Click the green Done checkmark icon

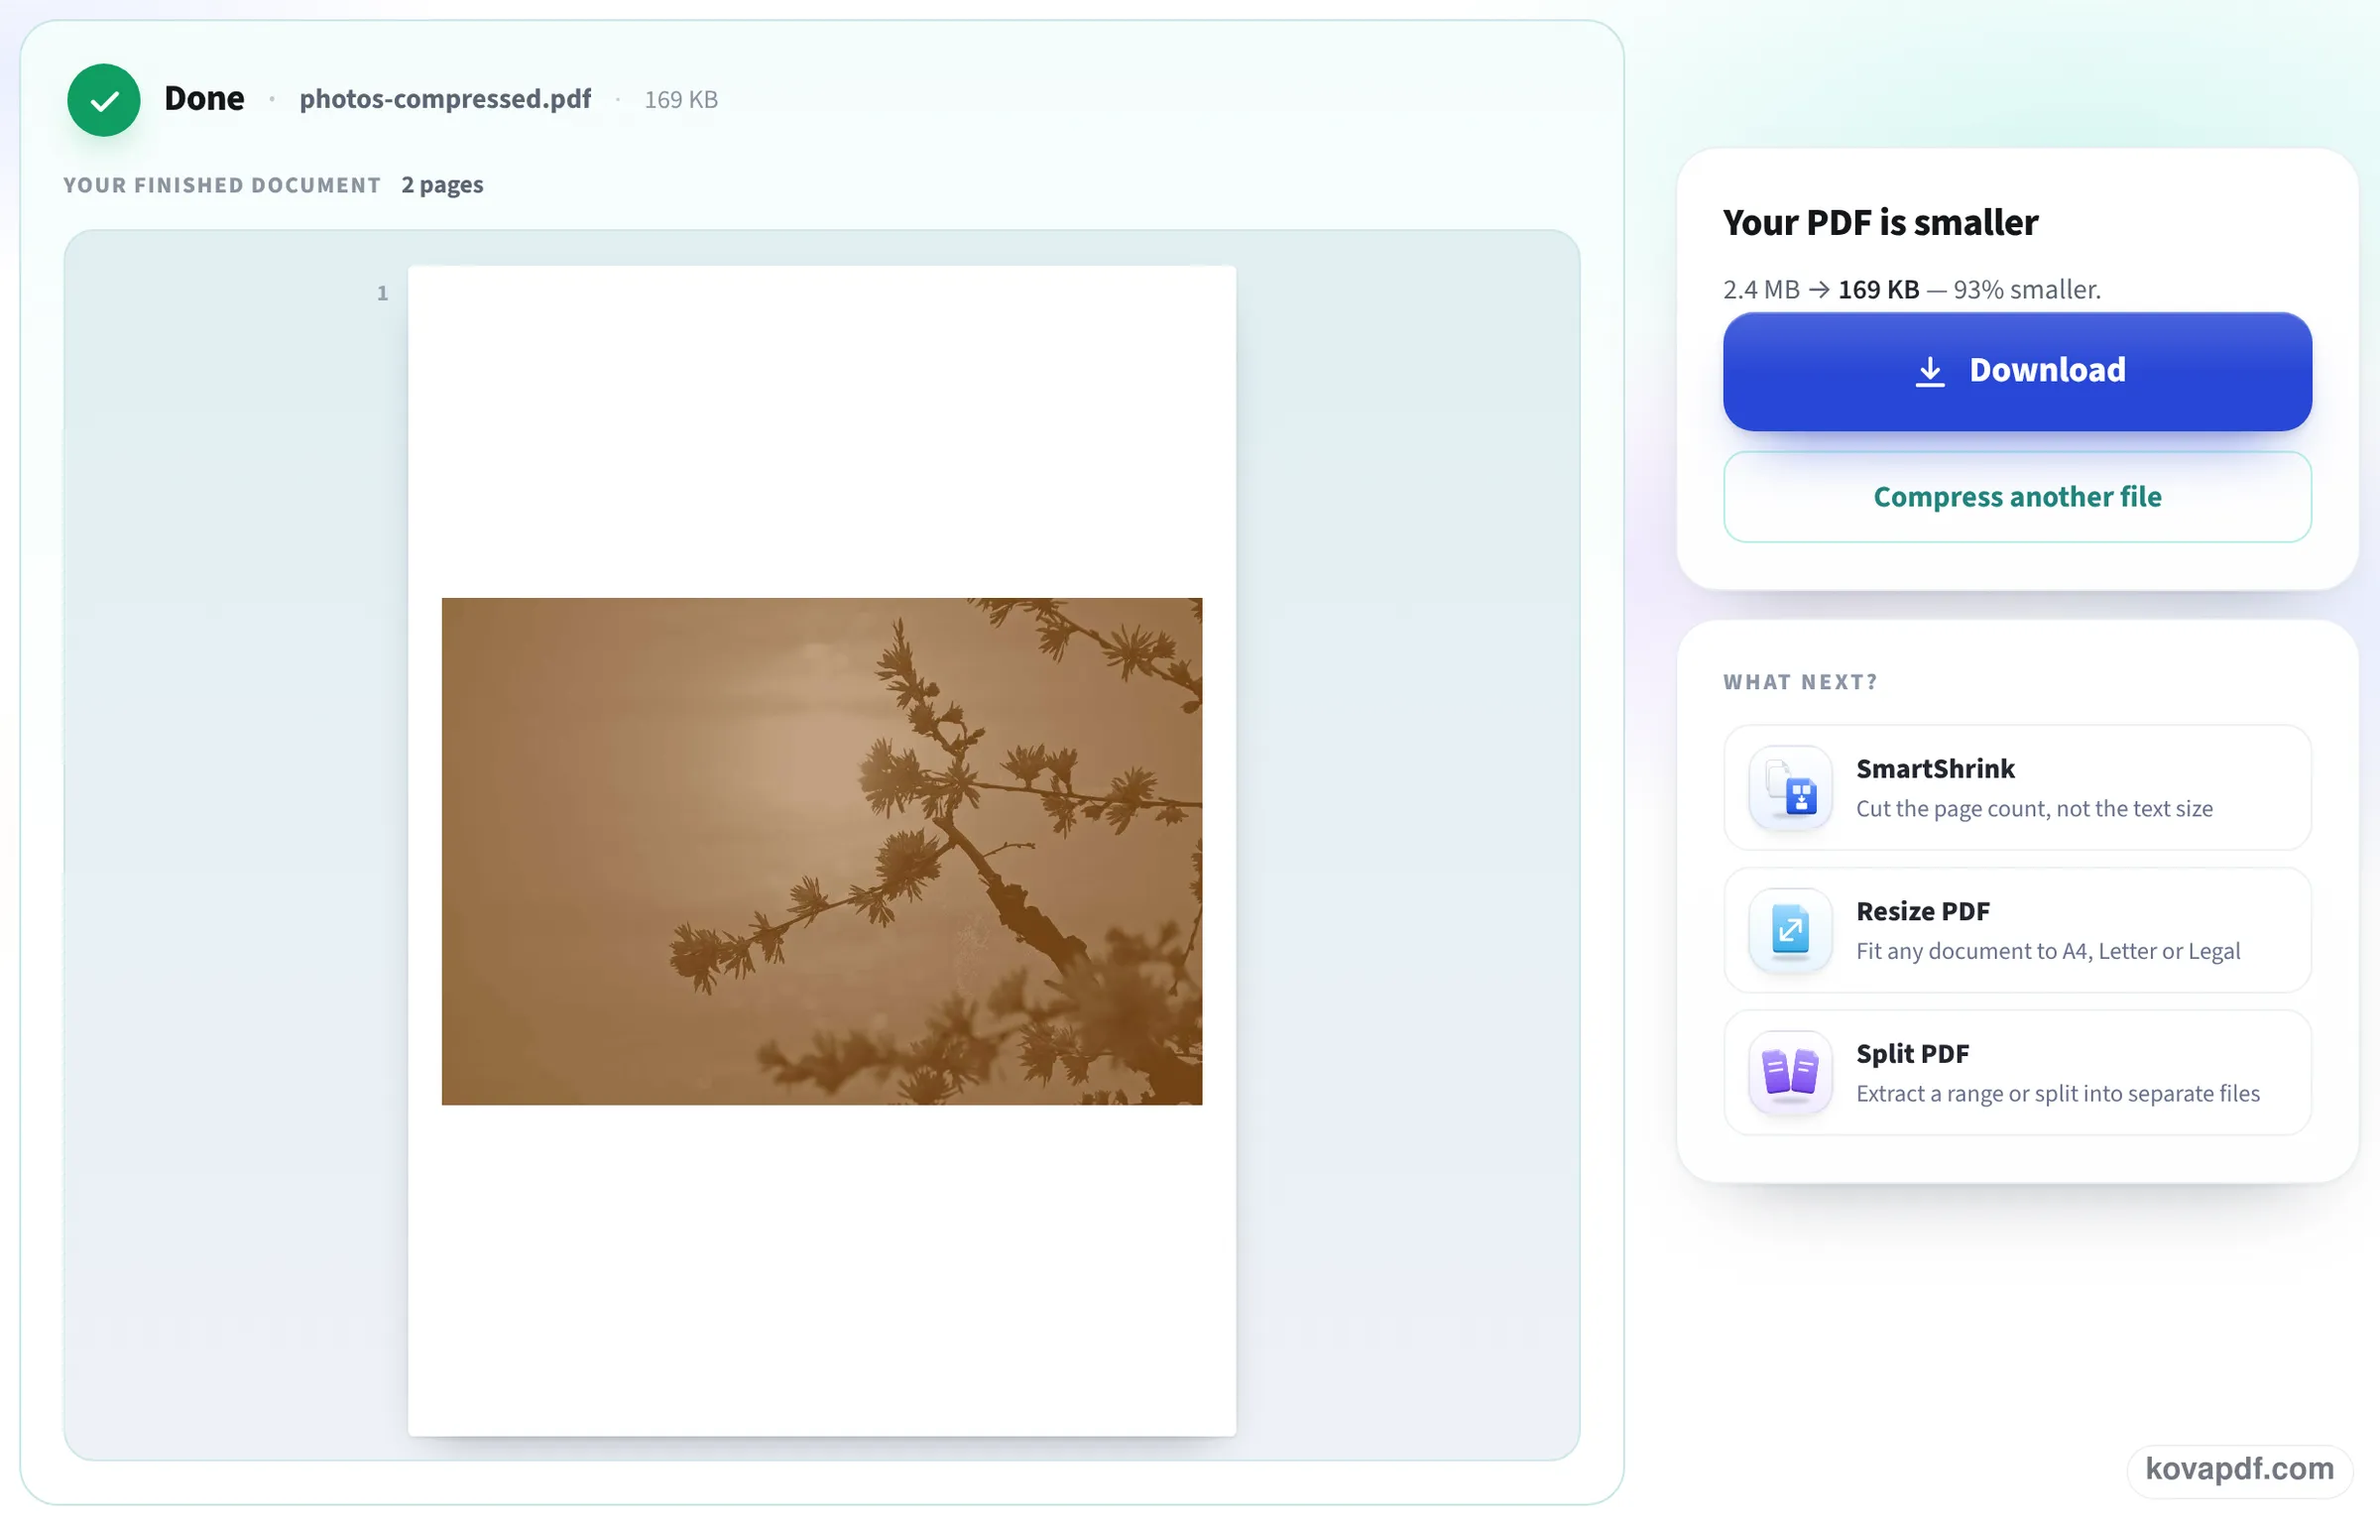[103, 99]
